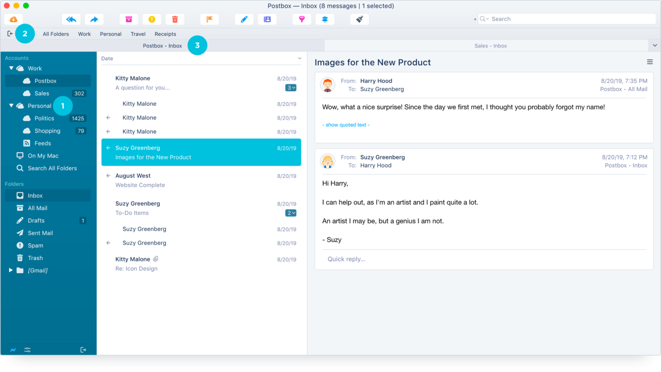Select the Travel favorites bar item

point(138,34)
